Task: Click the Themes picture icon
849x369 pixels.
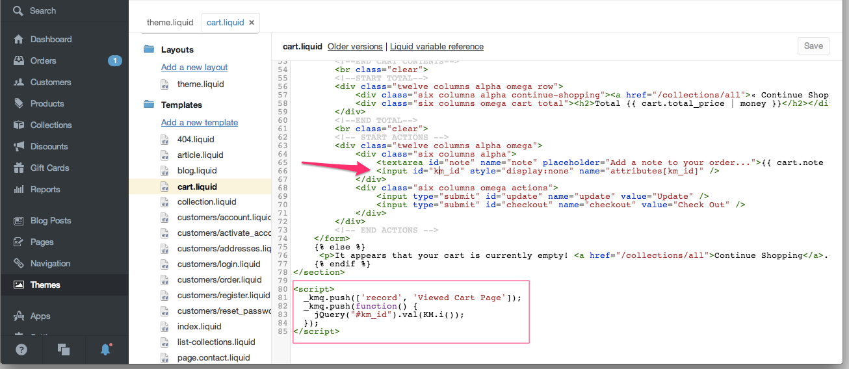Action: [x=18, y=285]
